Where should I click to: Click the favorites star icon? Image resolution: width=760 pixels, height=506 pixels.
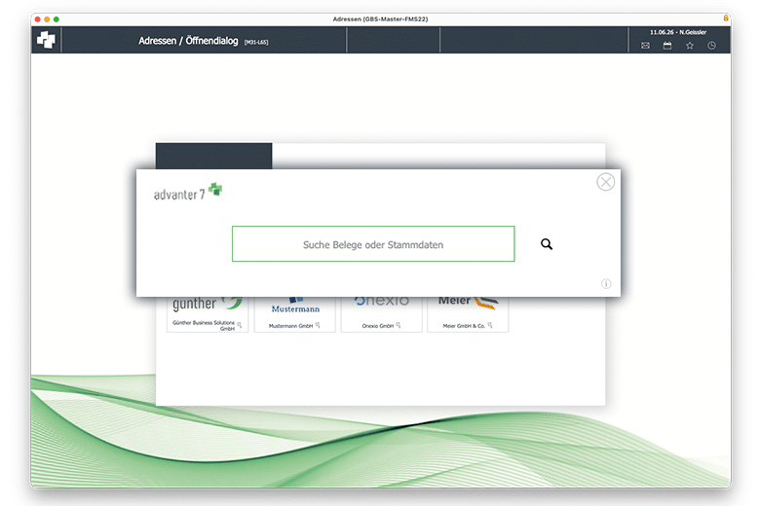click(x=690, y=46)
